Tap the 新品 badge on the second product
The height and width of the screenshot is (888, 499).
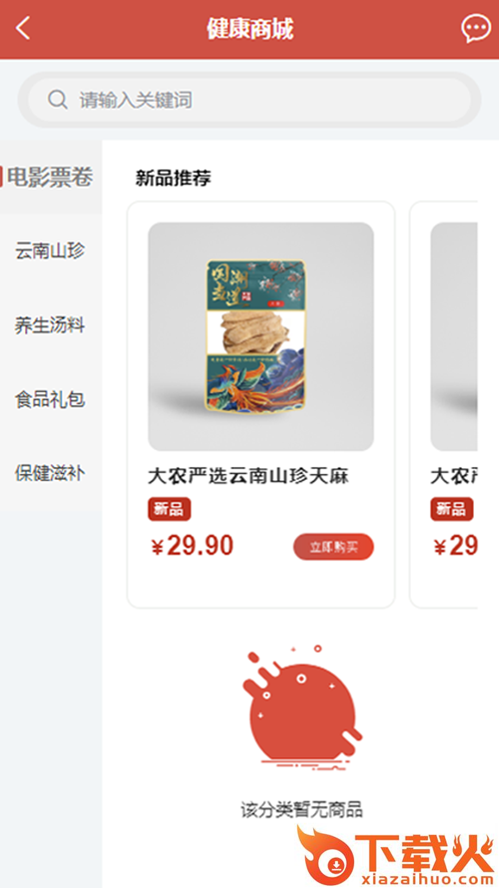point(451,509)
